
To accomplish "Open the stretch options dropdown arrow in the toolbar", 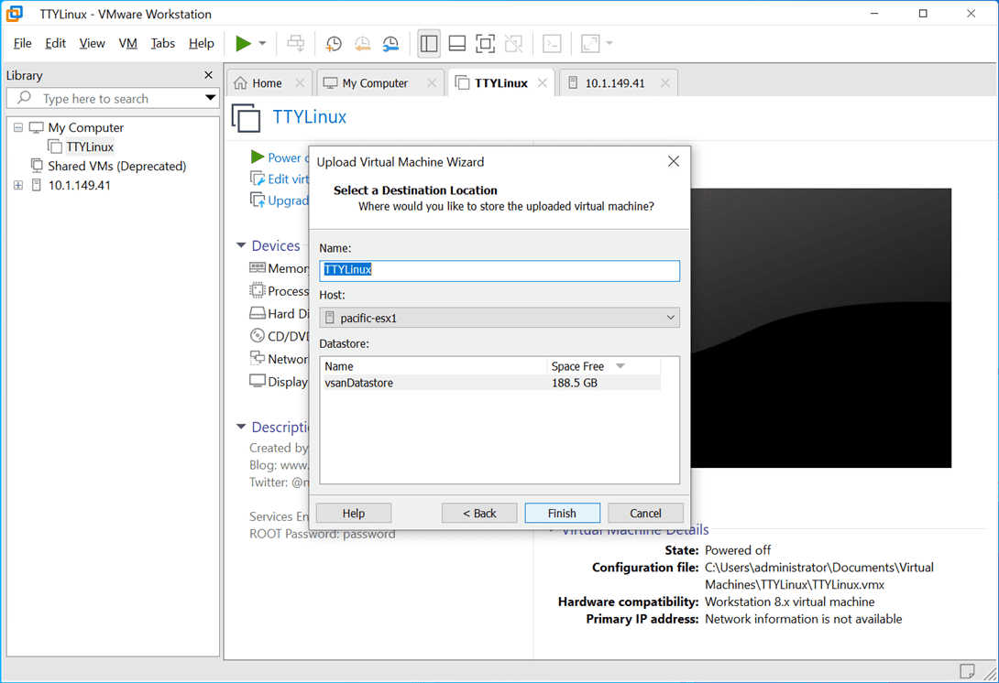I will coord(609,43).
